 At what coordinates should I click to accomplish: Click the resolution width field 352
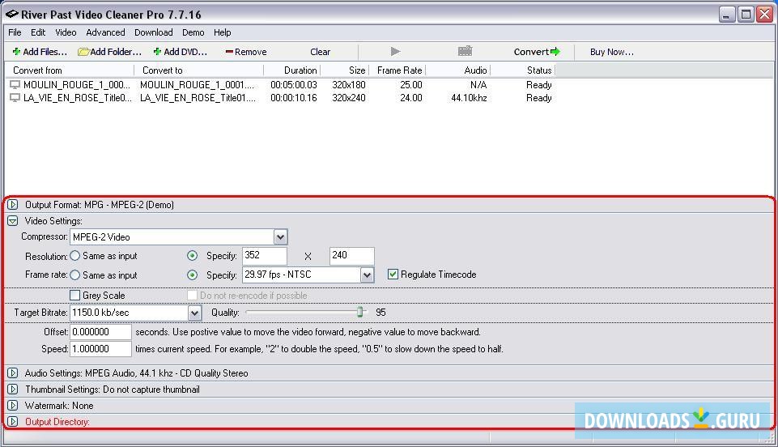pyautogui.click(x=265, y=256)
